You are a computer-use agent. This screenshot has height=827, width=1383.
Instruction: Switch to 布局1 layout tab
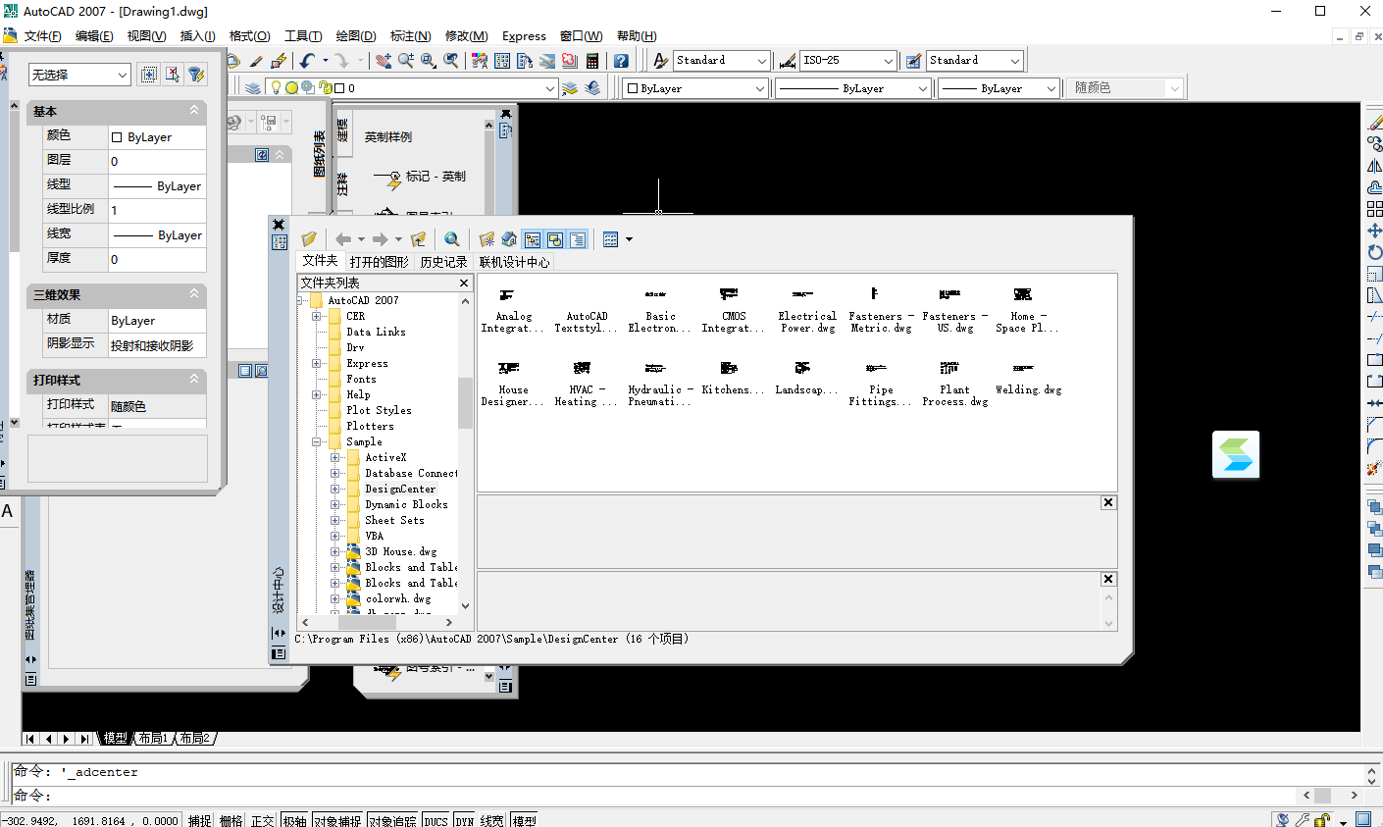153,738
